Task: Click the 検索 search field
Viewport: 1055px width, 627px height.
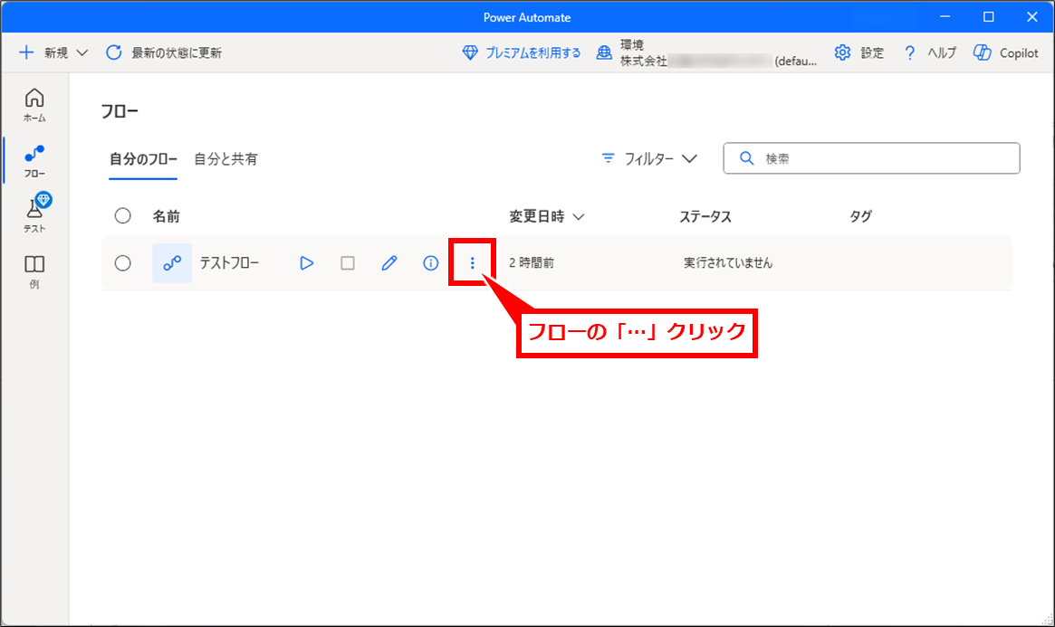Action: (x=871, y=158)
